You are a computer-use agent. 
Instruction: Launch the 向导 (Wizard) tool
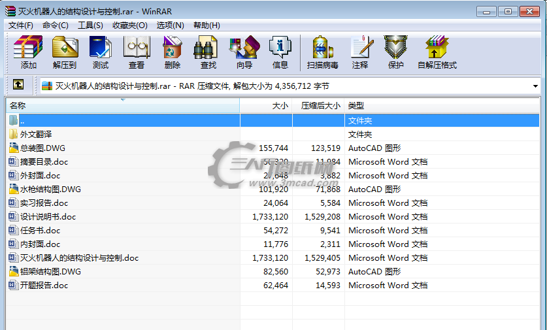click(x=244, y=47)
